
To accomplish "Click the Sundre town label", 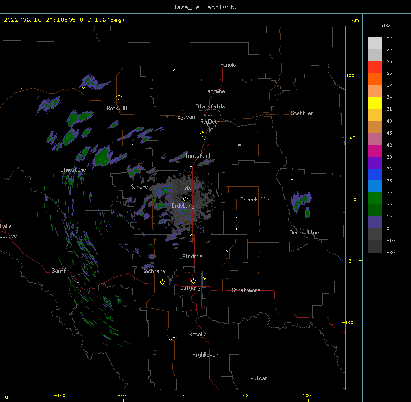I will tap(139, 187).
